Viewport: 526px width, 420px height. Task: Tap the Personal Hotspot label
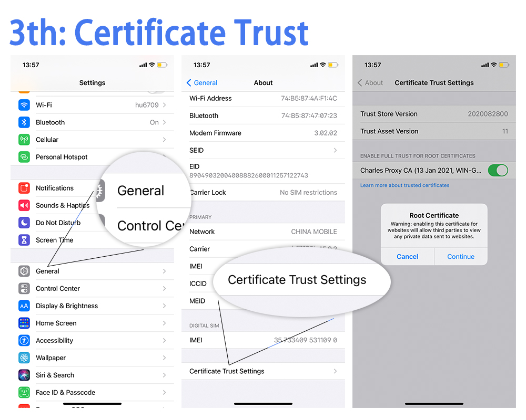(x=62, y=157)
